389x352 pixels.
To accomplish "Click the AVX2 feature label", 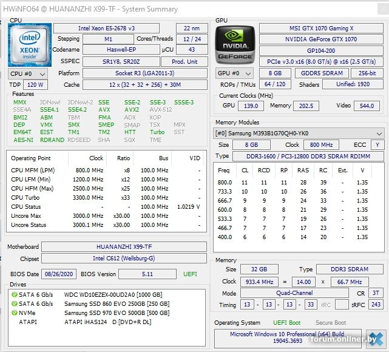I will coord(132,110).
